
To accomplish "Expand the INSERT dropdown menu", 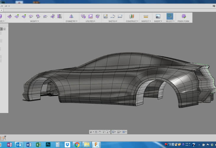I will tap(158, 21).
